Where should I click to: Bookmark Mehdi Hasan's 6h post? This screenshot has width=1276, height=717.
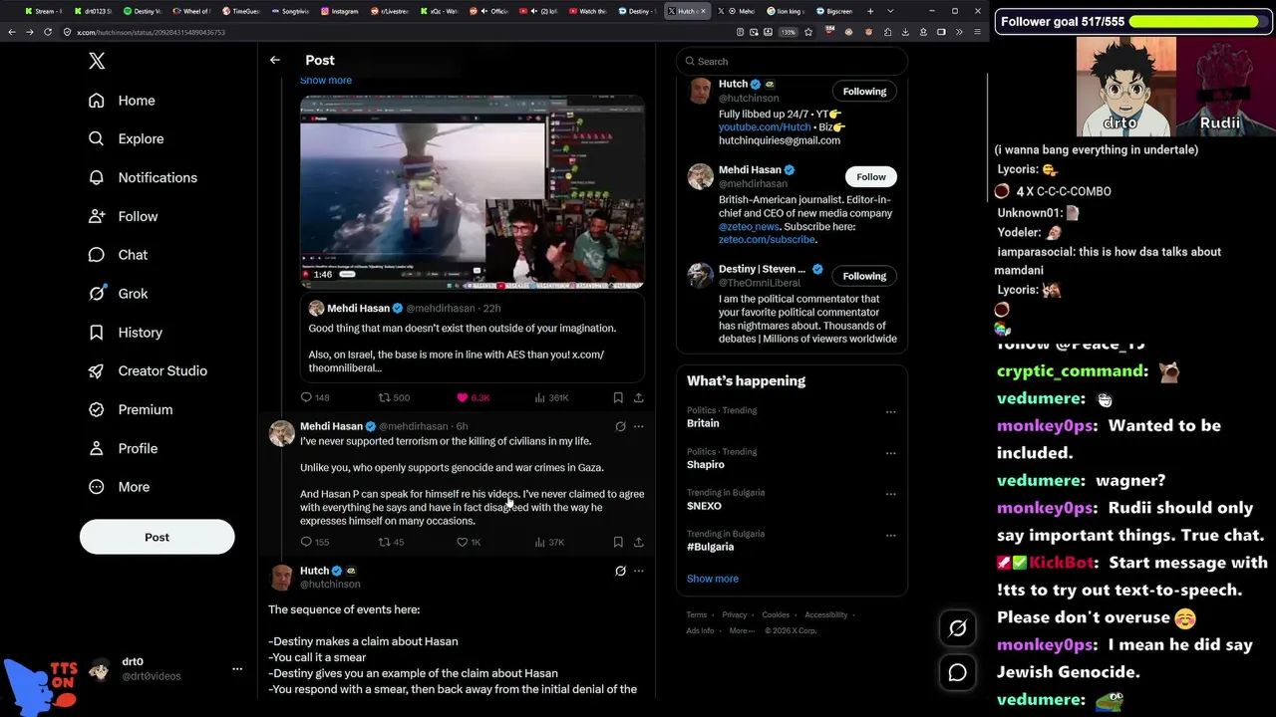pyautogui.click(x=618, y=542)
